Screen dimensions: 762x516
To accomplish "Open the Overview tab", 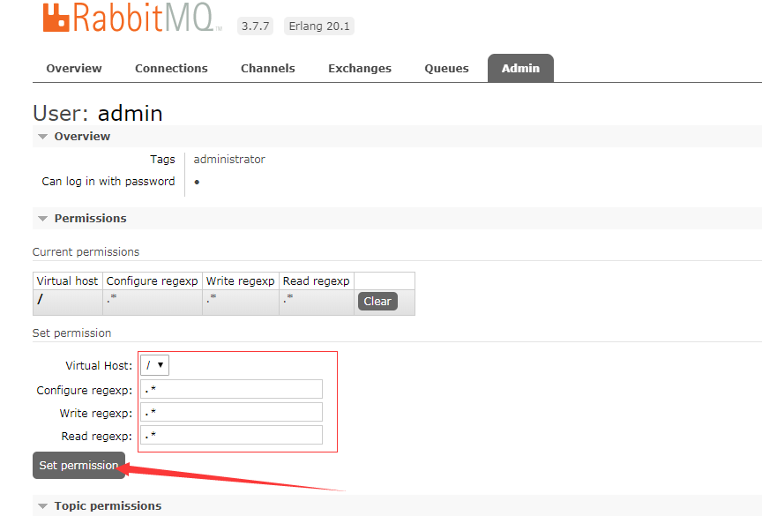I will (x=74, y=69).
